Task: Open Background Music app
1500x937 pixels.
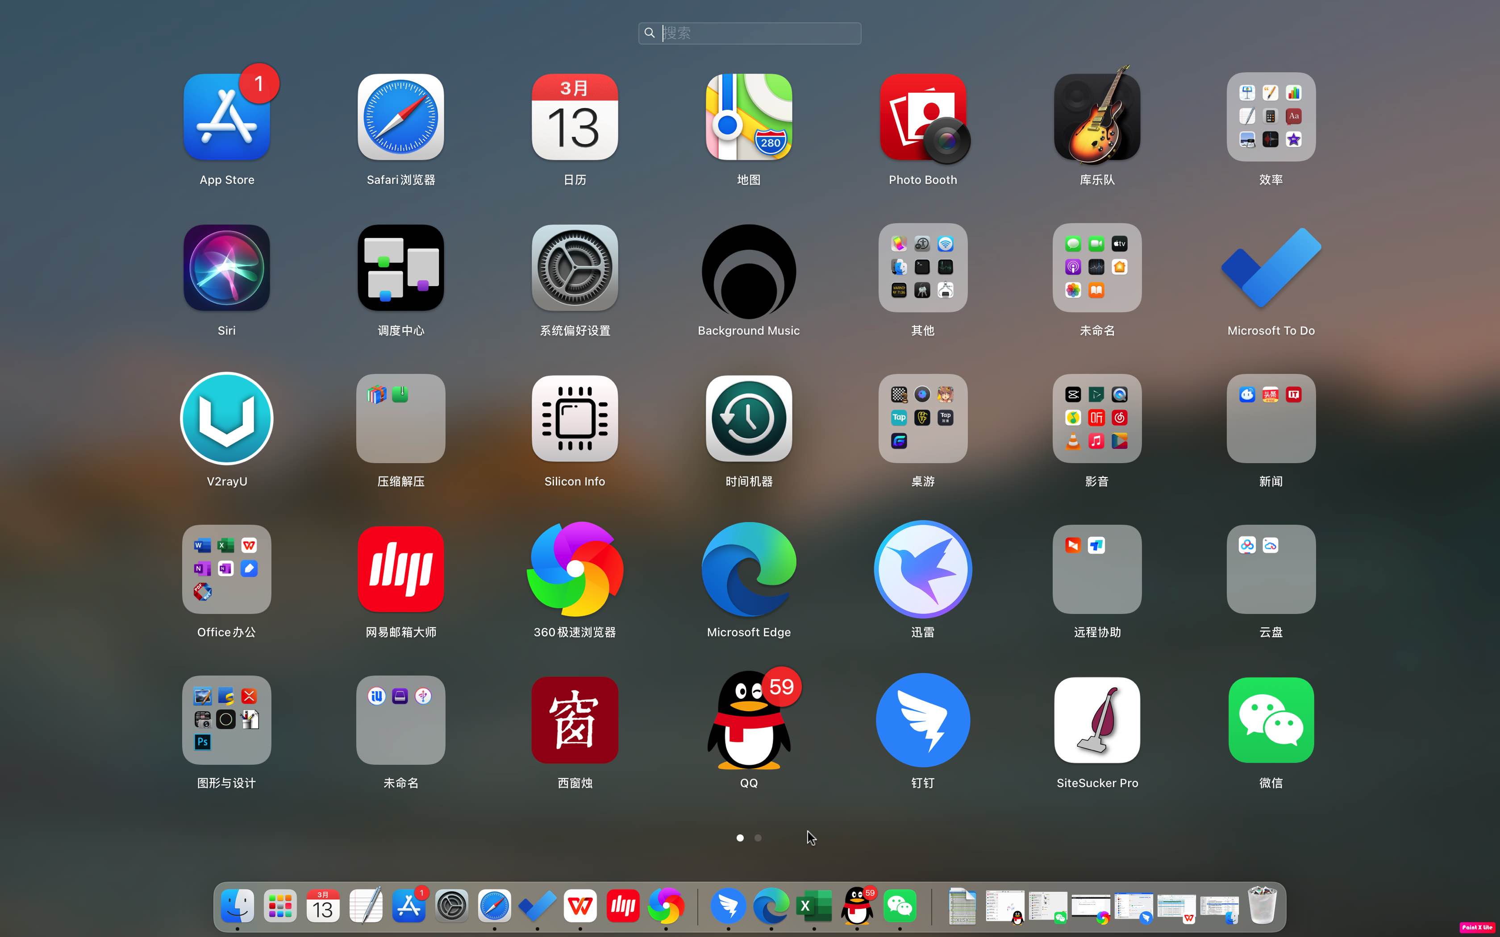Action: pyautogui.click(x=748, y=269)
